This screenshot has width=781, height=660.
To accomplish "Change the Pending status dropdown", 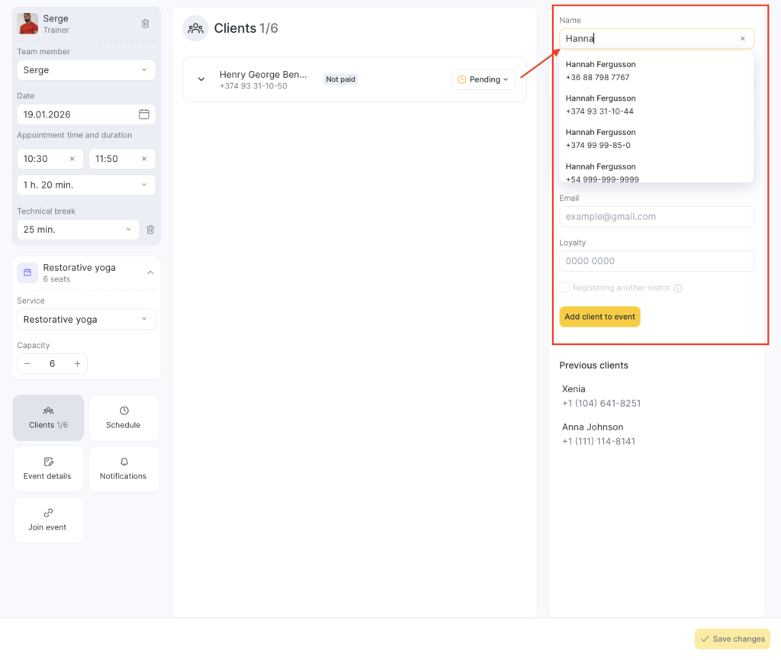I will pyautogui.click(x=484, y=79).
